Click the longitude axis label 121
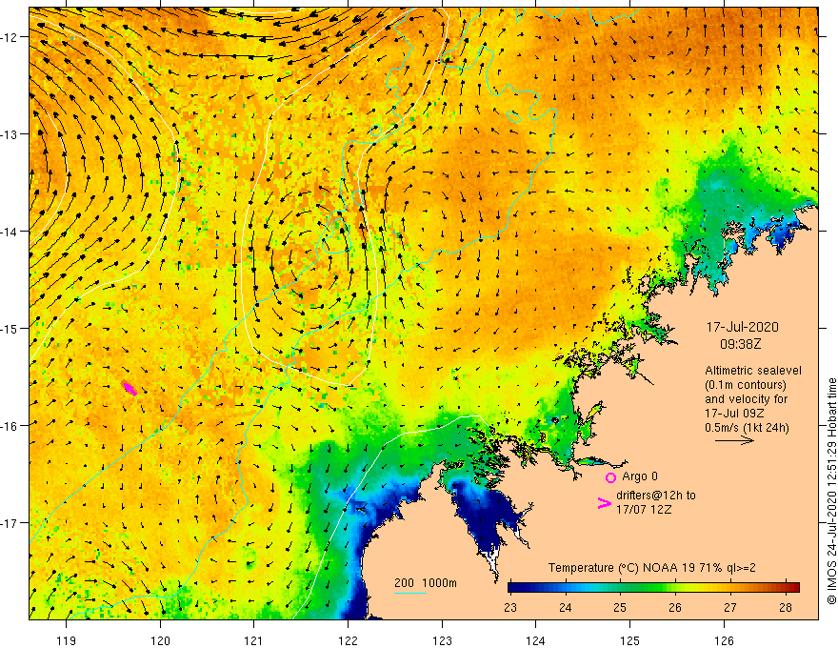 pyautogui.click(x=253, y=640)
